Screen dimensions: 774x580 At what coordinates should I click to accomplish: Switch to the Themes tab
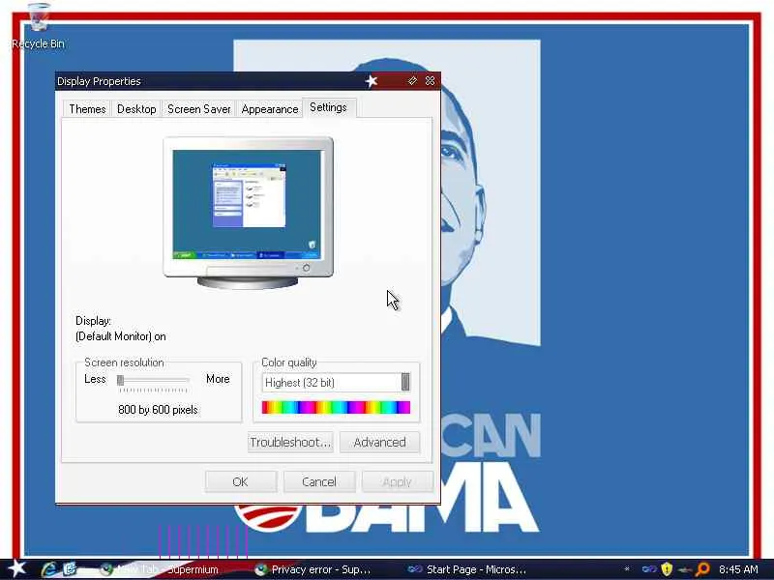tap(87, 109)
